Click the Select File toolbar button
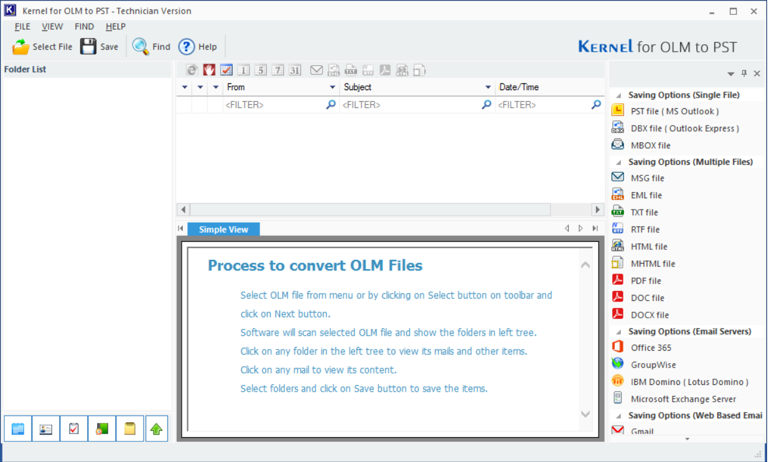 click(x=42, y=47)
